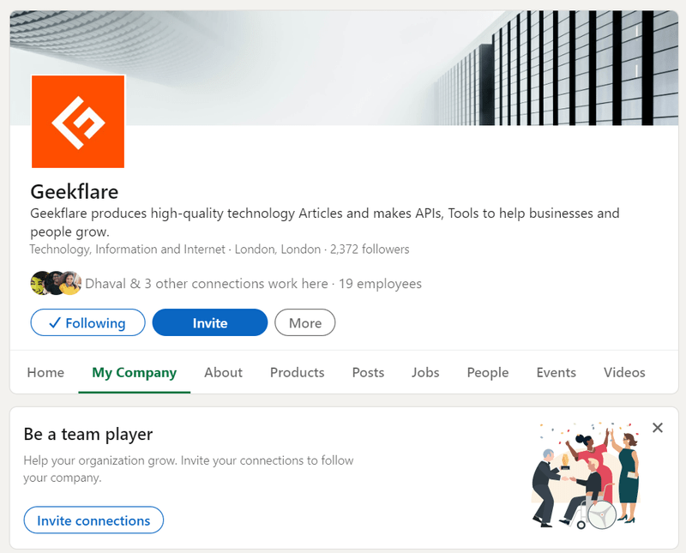Click the Invite connections button
The image size is (686, 553).
pyautogui.click(x=93, y=520)
